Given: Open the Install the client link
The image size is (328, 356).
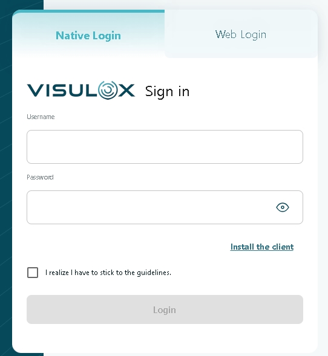Looking at the screenshot, I should [262, 247].
